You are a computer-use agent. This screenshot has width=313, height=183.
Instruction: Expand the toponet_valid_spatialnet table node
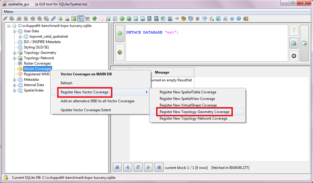coord(20,37)
